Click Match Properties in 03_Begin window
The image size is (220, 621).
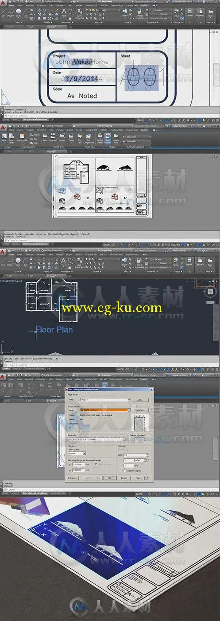tap(140, 14)
